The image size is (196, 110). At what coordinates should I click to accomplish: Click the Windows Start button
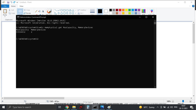click(x=3, y=107)
